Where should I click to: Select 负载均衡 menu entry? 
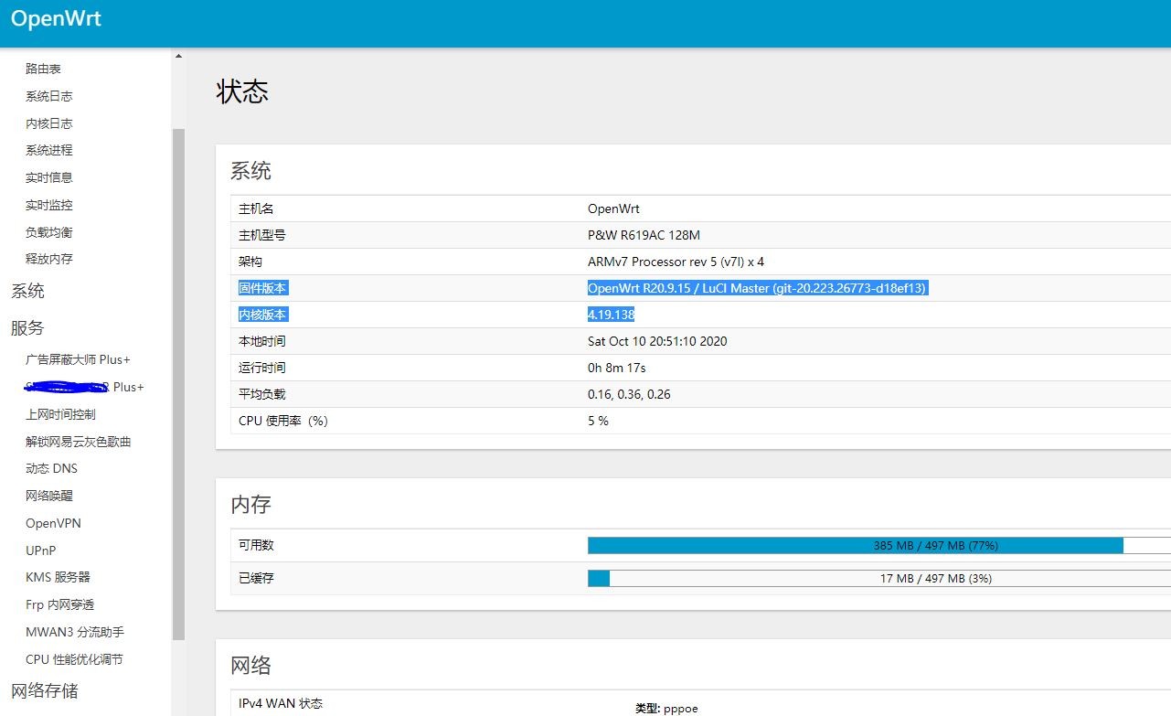coord(48,232)
